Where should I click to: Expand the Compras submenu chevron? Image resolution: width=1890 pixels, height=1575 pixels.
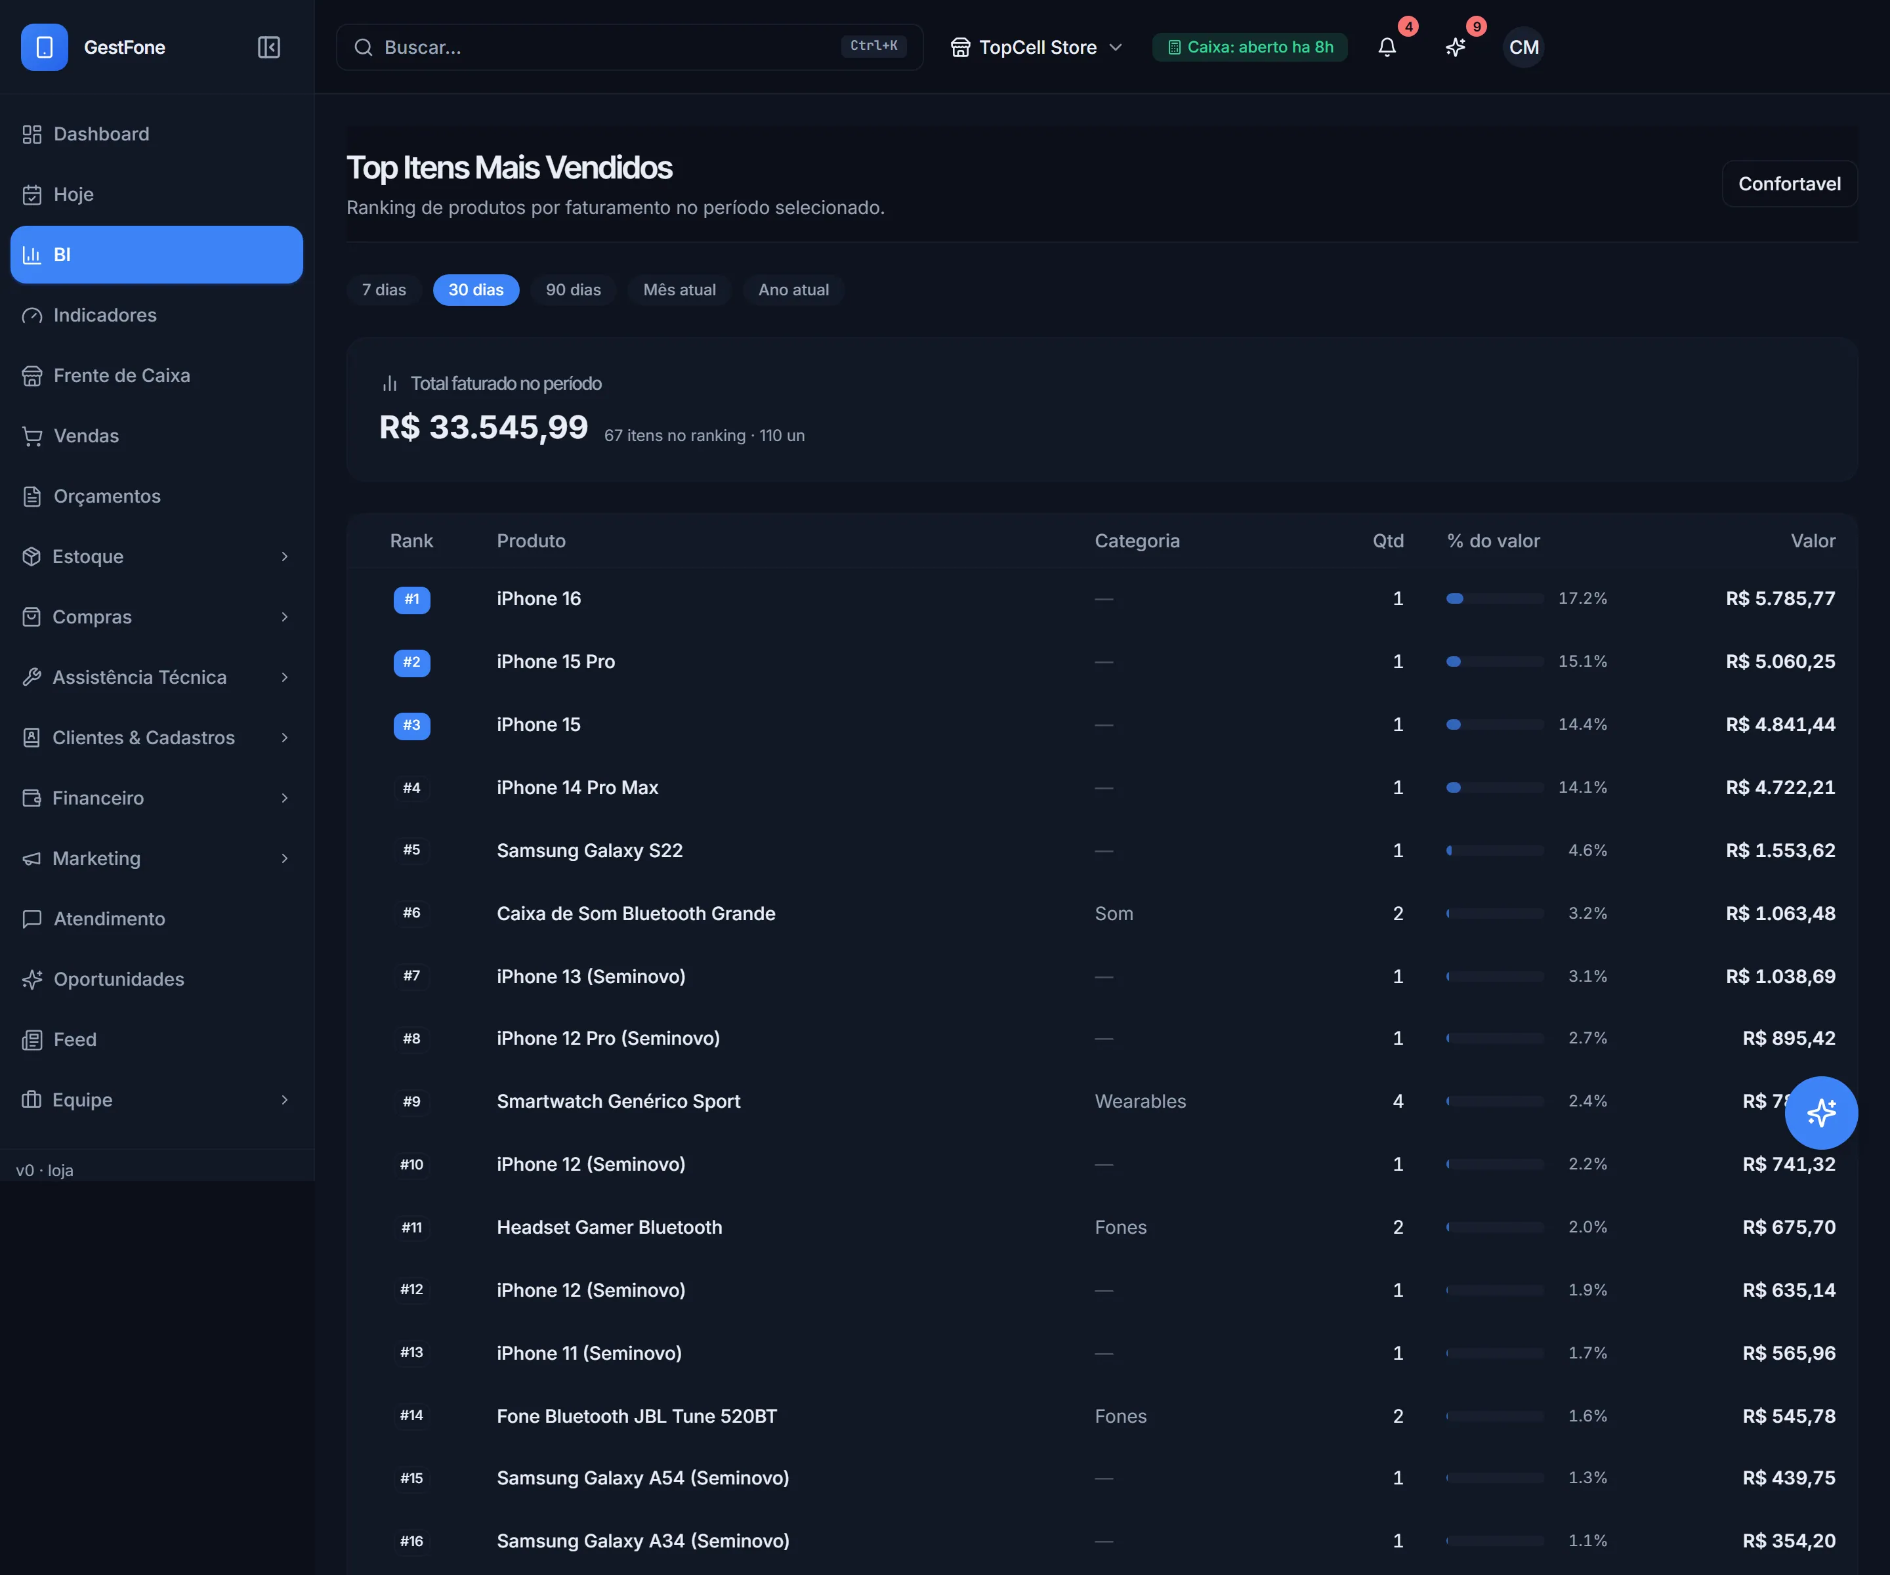pos(284,616)
